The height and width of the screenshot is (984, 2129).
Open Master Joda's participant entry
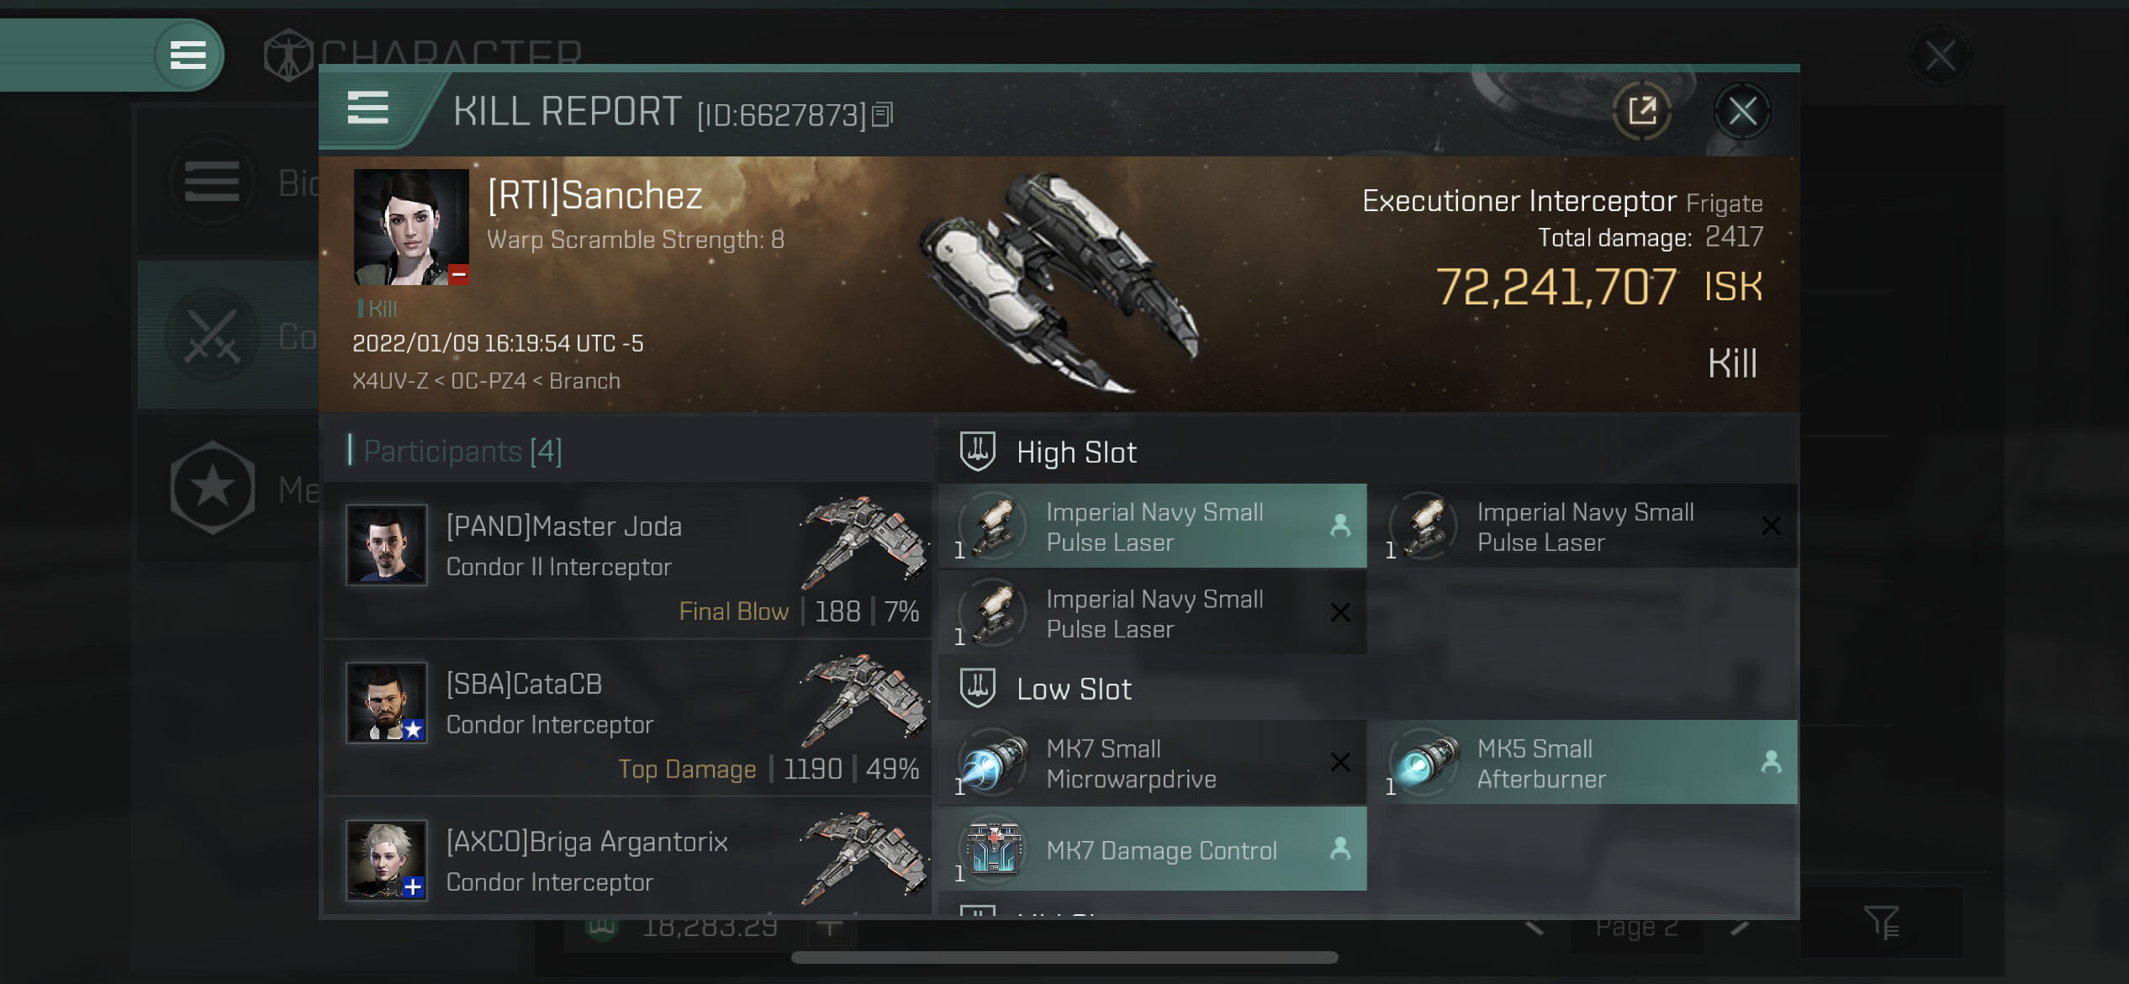(627, 560)
